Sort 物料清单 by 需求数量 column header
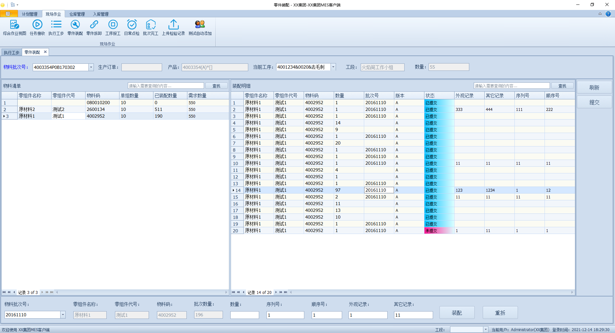 pos(208,96)
